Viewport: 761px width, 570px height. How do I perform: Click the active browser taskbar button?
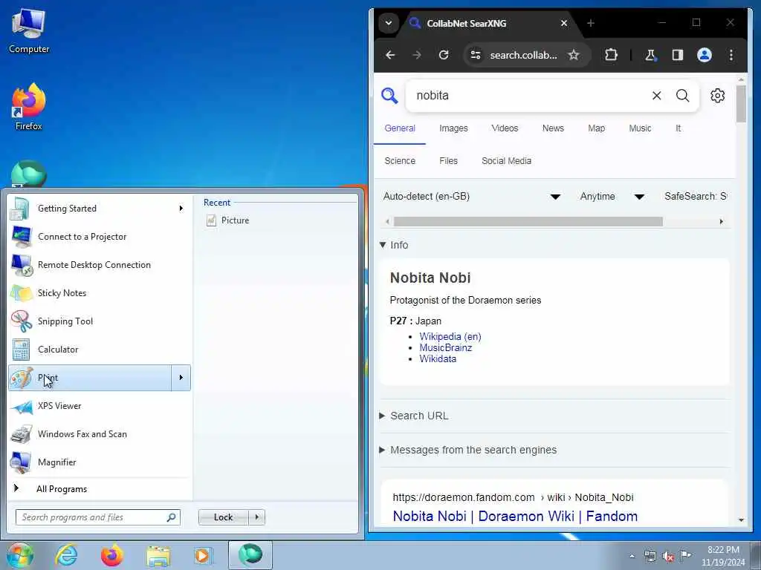(x=250, y=555)
